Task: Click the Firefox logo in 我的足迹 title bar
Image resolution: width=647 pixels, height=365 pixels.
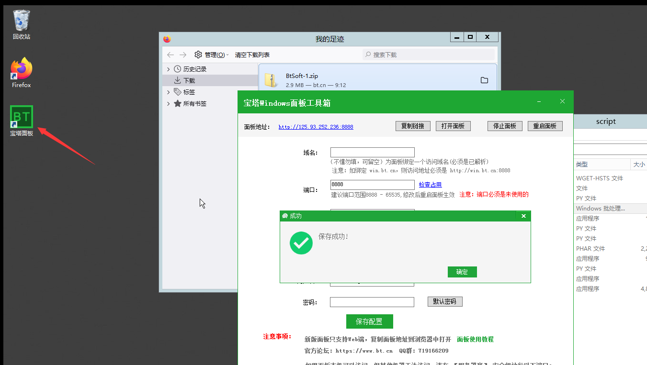Action: [x=167, y=39]
